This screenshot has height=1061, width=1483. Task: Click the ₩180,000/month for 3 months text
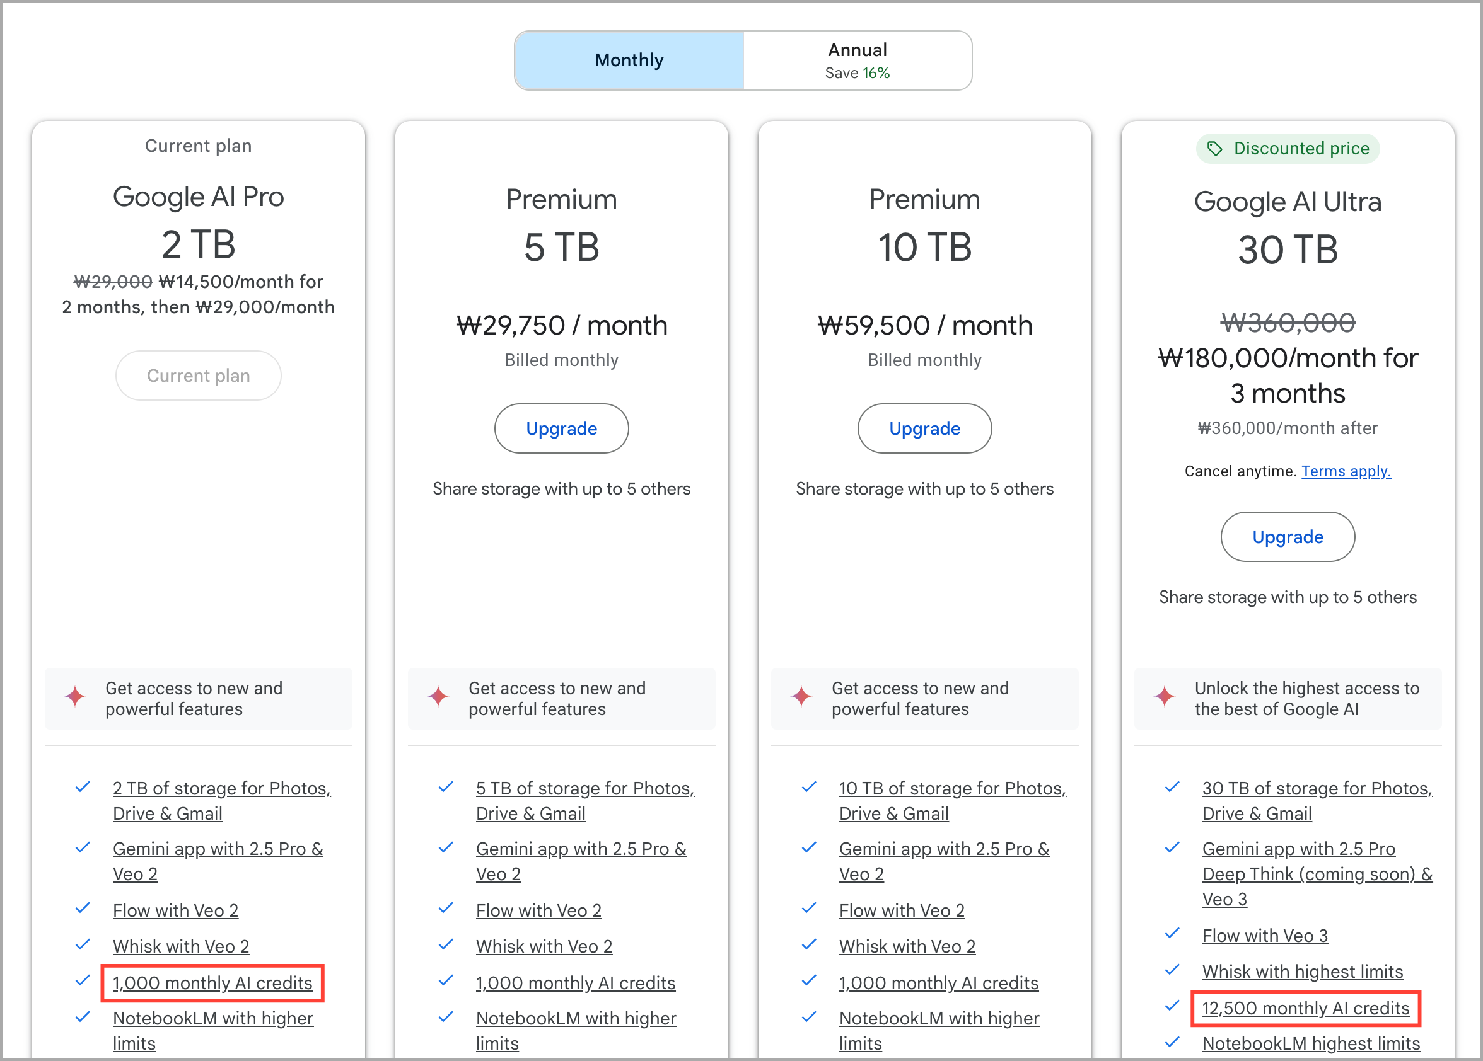tap(1288, 376)
